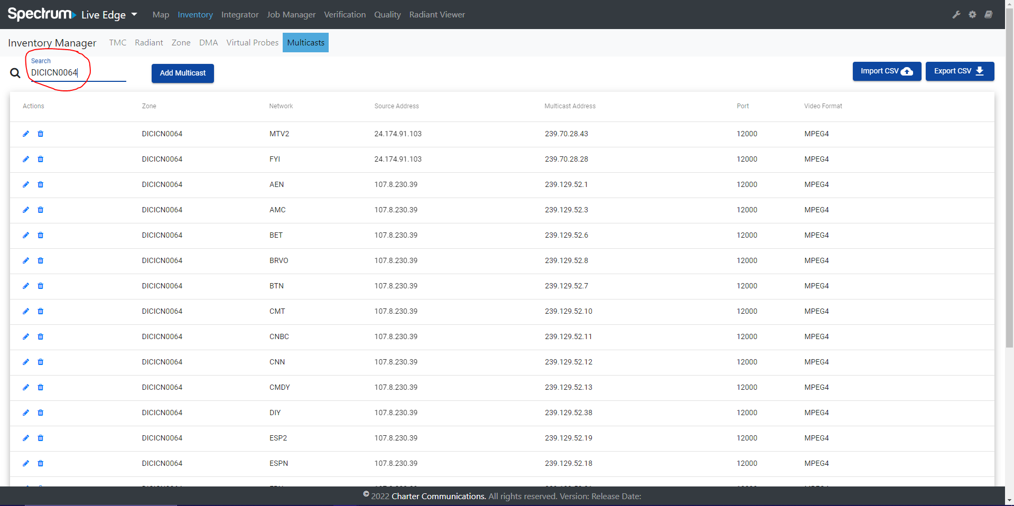Open the Inventory menu

195,15
